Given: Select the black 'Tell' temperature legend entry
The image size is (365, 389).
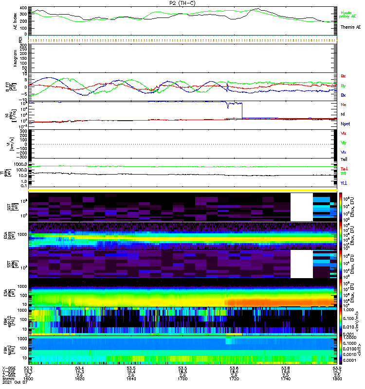Looking at the screenshot, I should (344, 159).
